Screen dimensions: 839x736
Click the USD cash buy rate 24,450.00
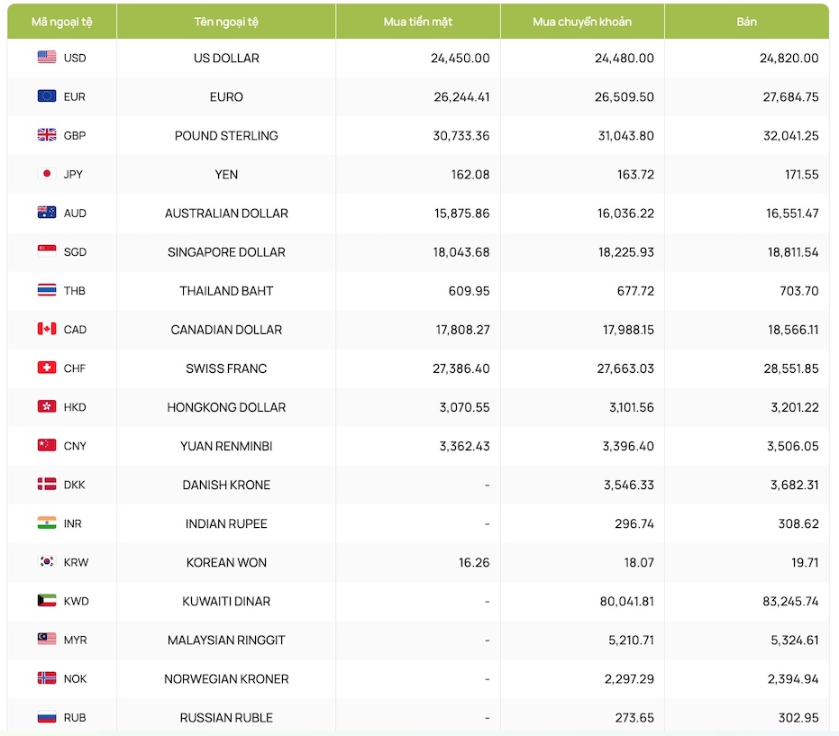pyautogui.click(x=461, y=58)
